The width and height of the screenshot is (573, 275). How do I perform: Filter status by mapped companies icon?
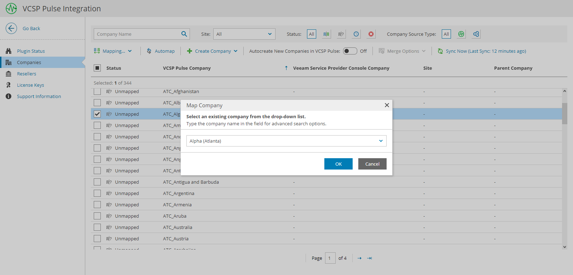(x=326, y=34)
